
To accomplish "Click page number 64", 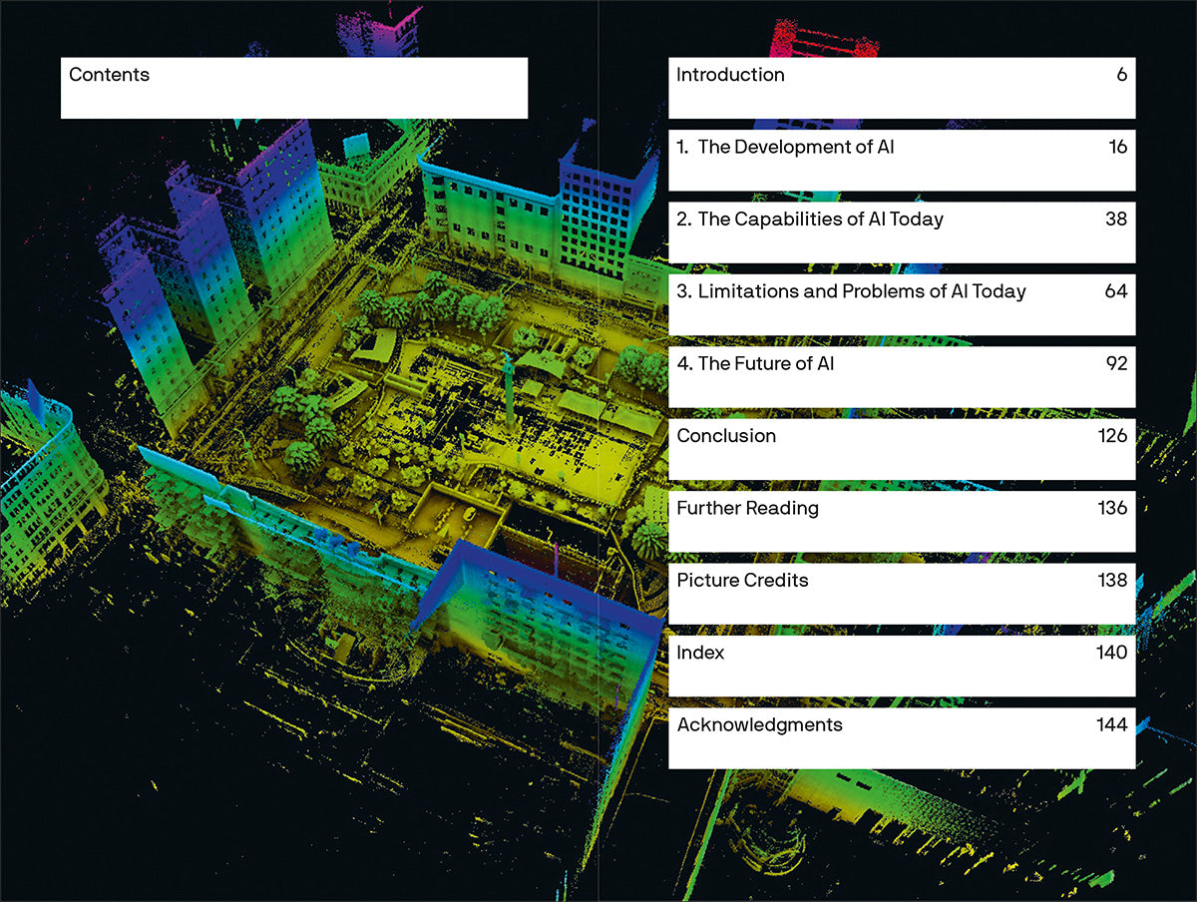I will [x=1115, y=291].
